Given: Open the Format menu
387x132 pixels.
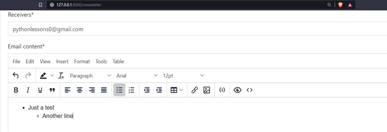Looking at the screenshot, I should click(82, 61).
